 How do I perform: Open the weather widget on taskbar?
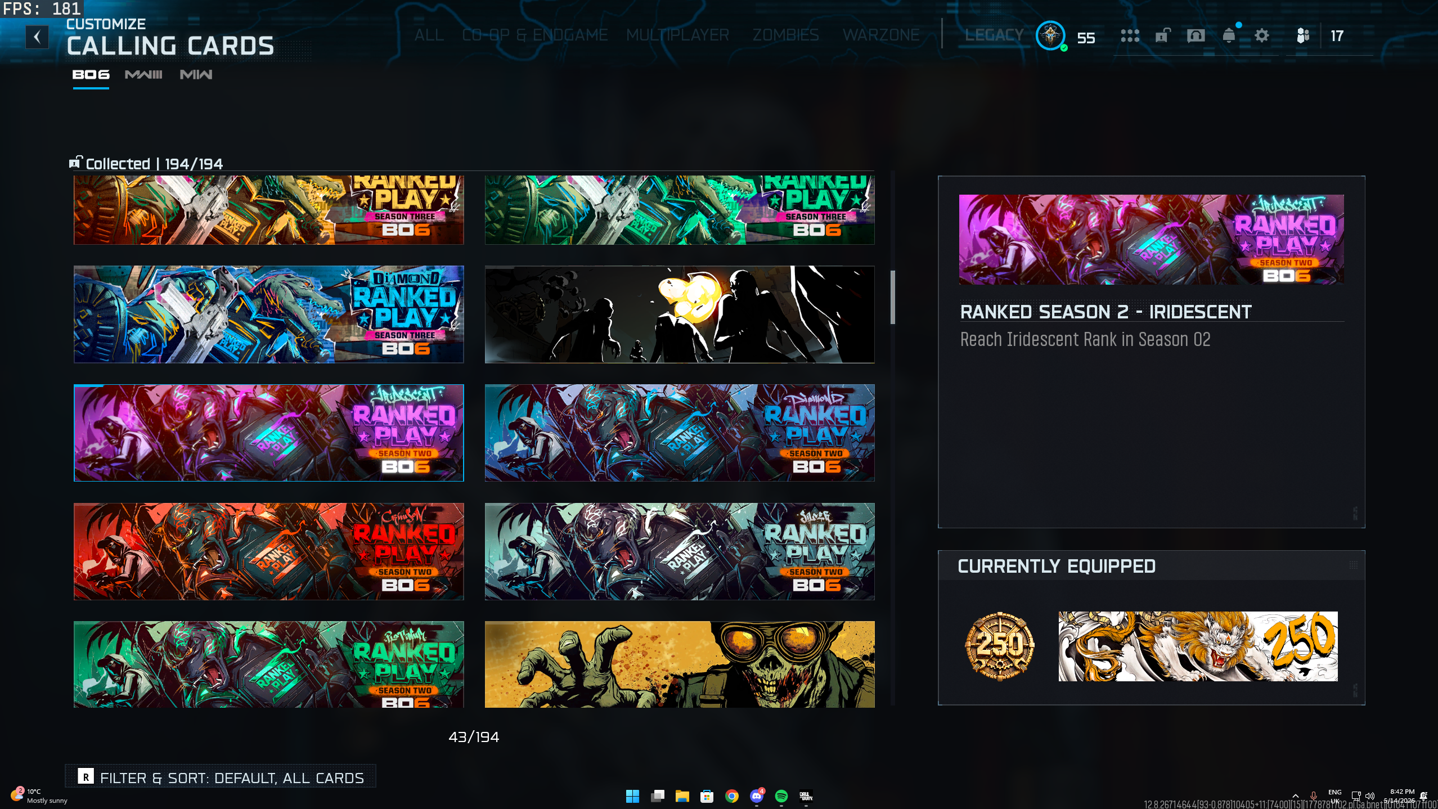tap(38, 795)
